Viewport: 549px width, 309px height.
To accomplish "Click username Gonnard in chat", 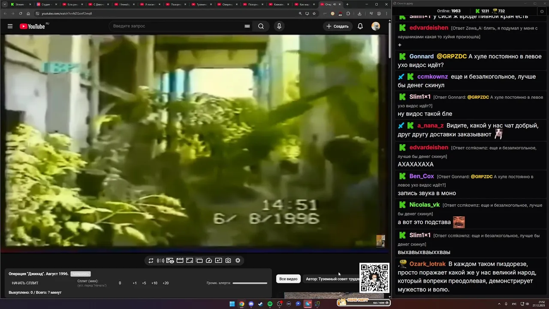I will coord(422,56).
